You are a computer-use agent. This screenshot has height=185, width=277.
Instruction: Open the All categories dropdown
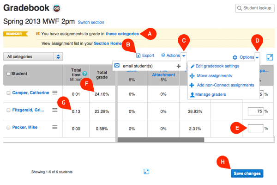(x=33, y=56)
